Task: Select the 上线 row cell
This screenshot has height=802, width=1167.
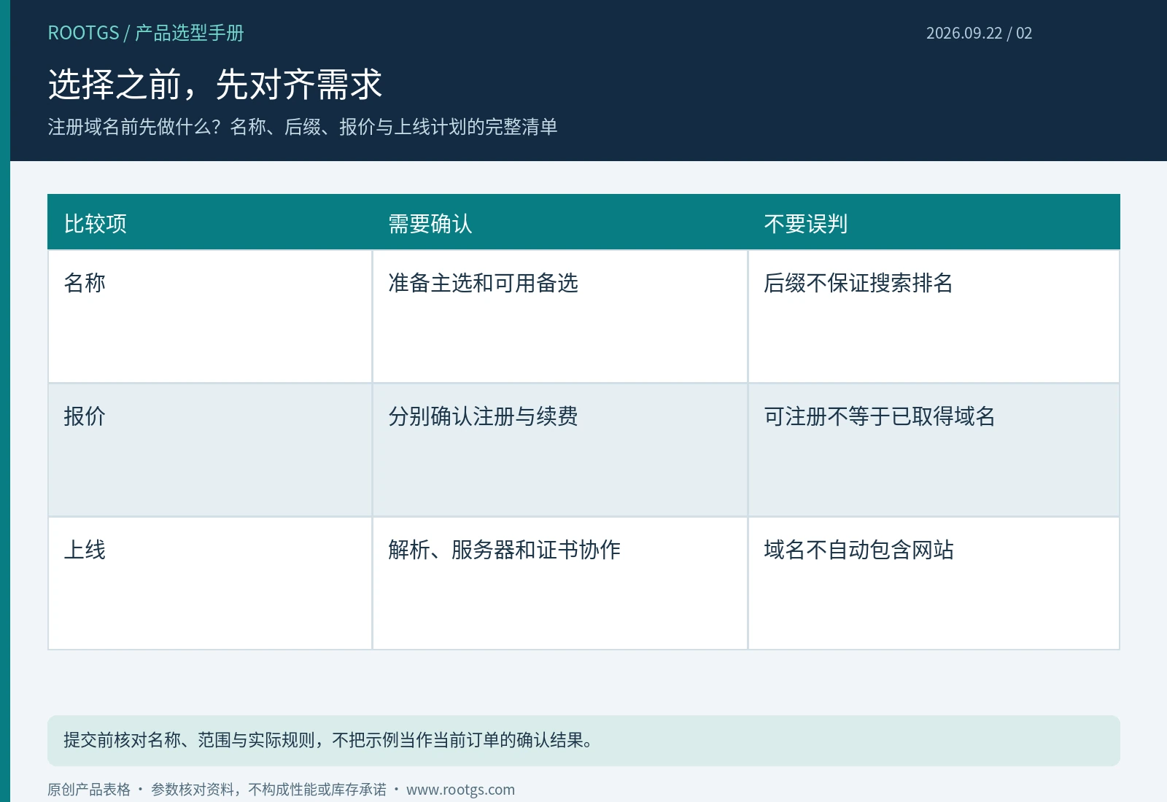Action: click(210, 583)
